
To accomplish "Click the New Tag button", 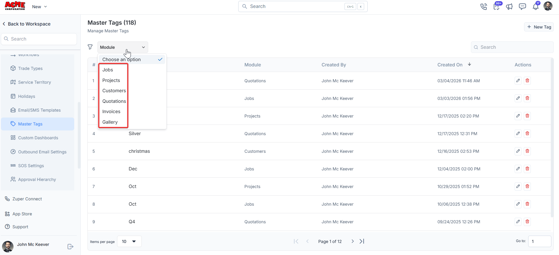I will pyautogui.click(x=539, y=27).
